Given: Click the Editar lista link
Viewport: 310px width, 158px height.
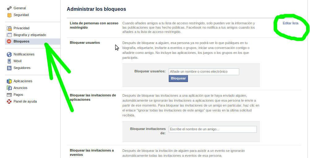Looking at the screenshot, I should 291,23.
